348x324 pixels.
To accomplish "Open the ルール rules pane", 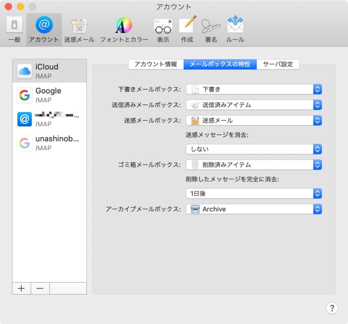I will (235, 30).
